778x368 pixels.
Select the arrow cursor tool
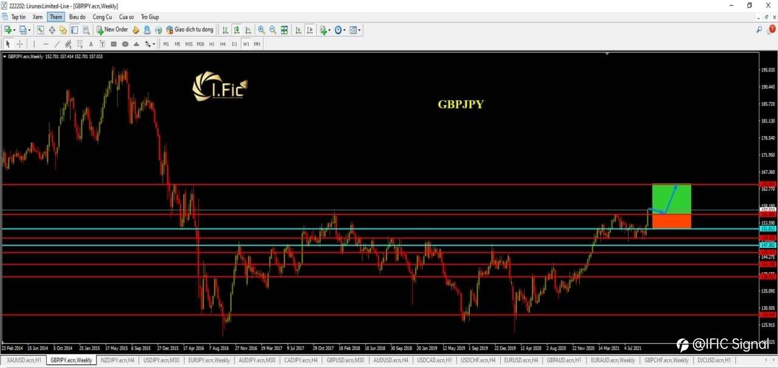pyautogui.click(x=8, y=44)
